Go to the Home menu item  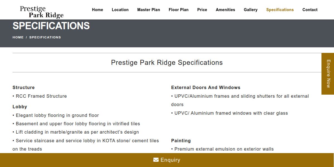point(97,10)
